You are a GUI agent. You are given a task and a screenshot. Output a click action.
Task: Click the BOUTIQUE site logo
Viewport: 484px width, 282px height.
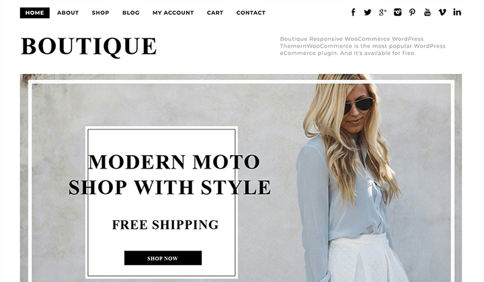click(89, 46)
